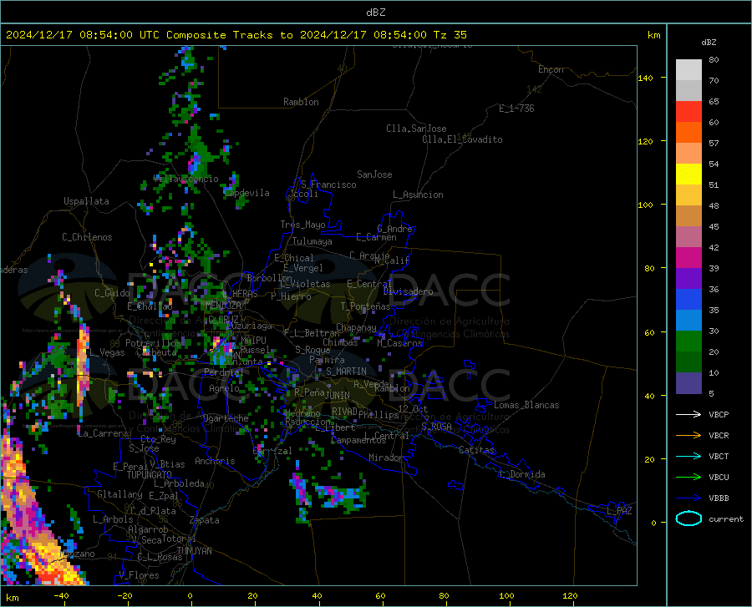Screen dimensions: 752x607
Task: Click the cyan VBCT arrow in legend
Action: (688, 456)
